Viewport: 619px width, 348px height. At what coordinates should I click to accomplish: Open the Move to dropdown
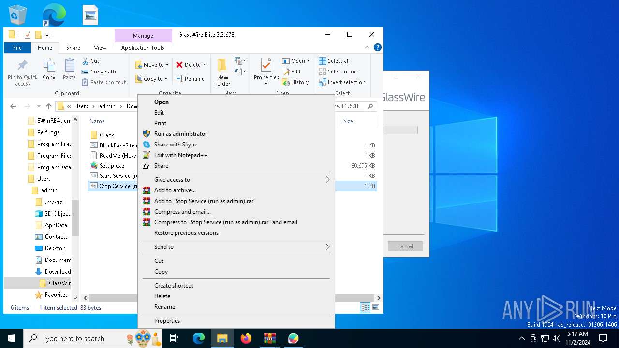(x=152, y=65)
